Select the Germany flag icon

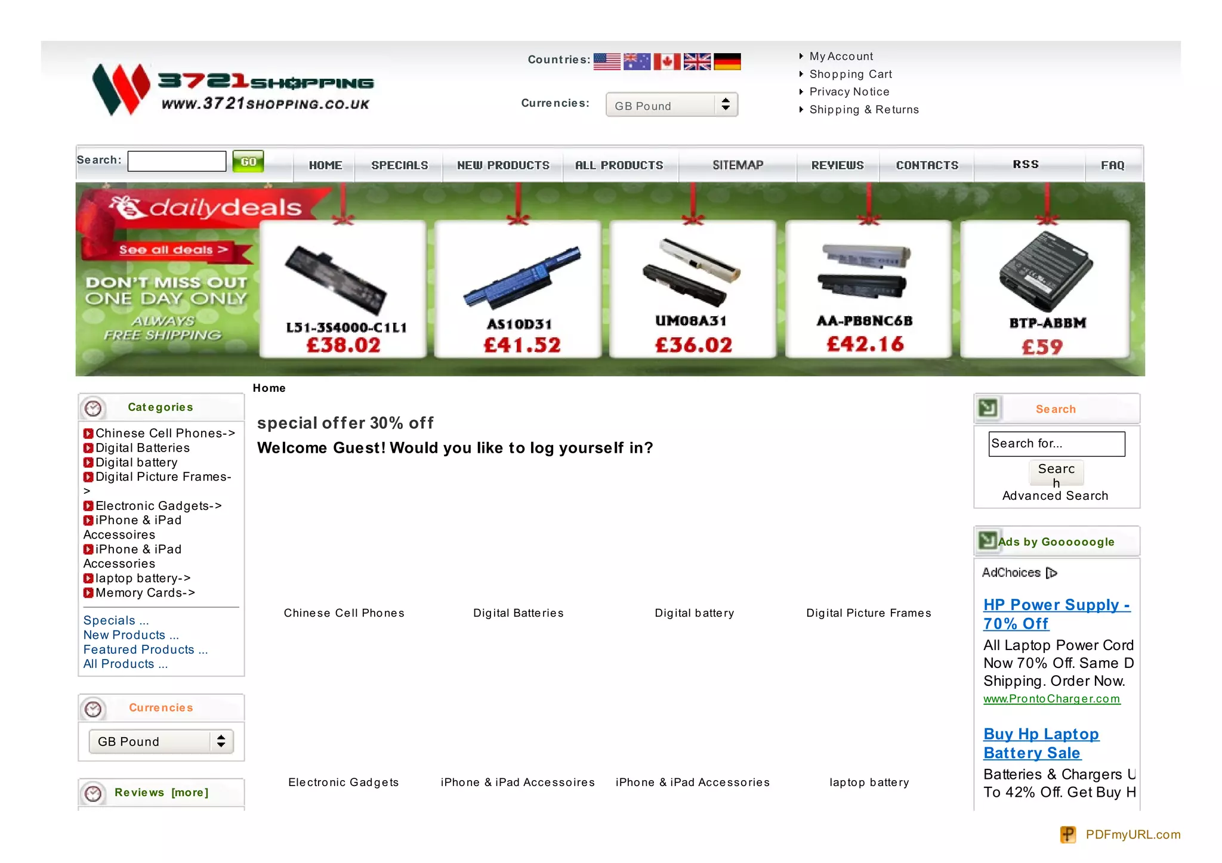[x=727, y=61]
